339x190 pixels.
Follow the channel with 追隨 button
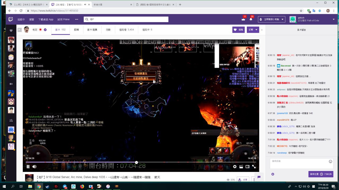tap(238, 30)
